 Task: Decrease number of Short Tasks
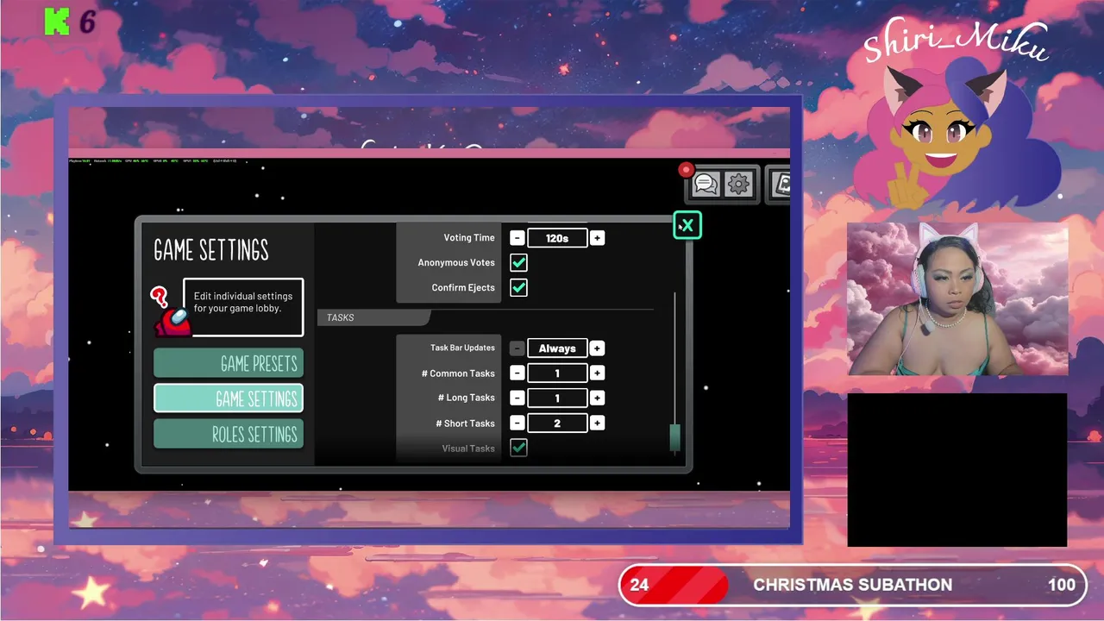[x=517, y=423]
